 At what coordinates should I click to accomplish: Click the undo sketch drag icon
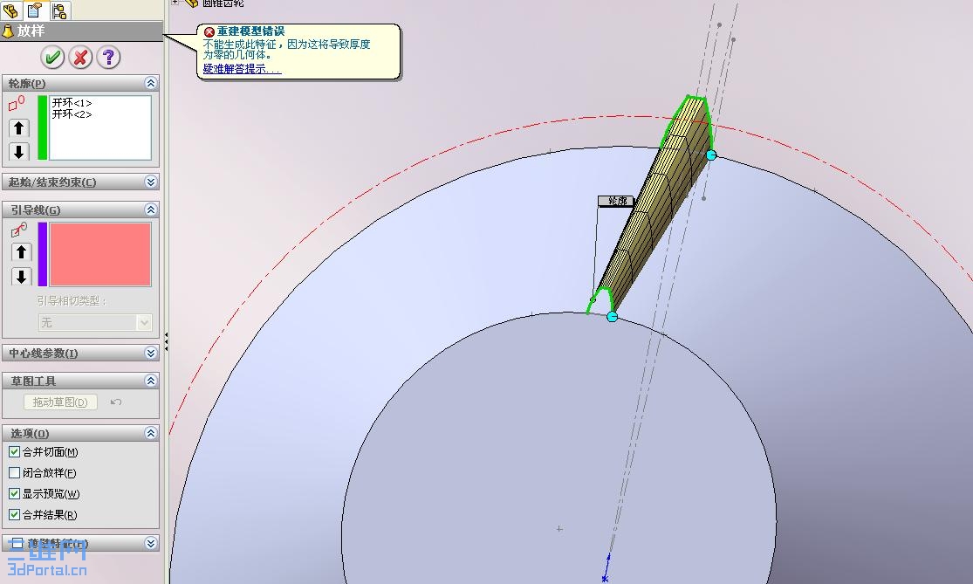[x=116, y=402]
